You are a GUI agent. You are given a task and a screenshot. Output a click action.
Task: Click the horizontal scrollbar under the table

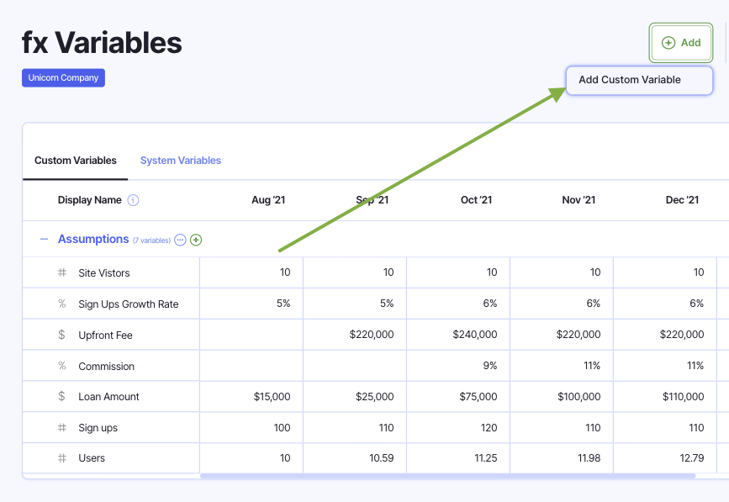tap(447, 476)
